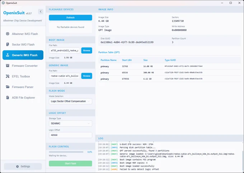Click the 'Boot image MBR copies: 4' log line
This screenshot has width=244, height=173.
[133, 163]
